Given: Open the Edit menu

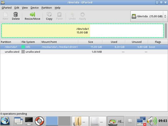Looking at the screenshot, I should tap(17, 8).
